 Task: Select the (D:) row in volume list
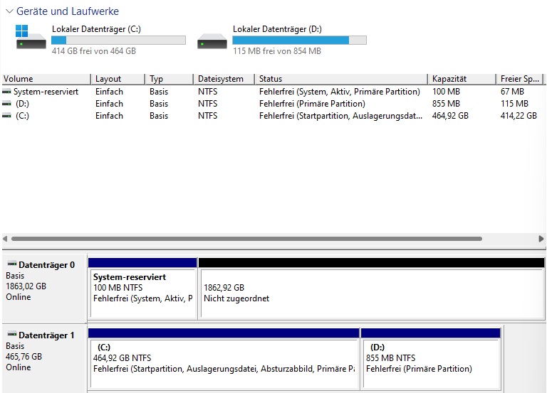click(273, 104)
